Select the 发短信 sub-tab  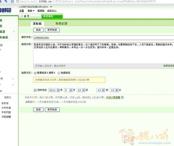pos(37,24)
